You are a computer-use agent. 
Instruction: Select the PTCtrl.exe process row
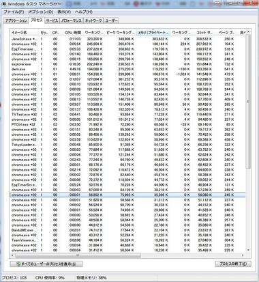127,124
